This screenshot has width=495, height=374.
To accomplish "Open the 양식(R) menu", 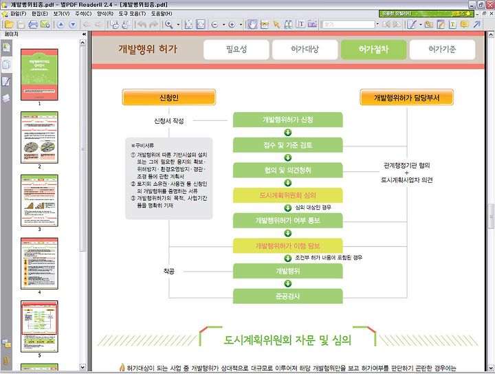I will 105,14.
